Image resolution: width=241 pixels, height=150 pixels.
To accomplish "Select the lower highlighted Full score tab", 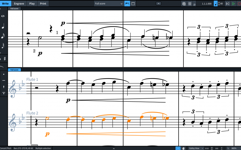I will click(x=14, y=70).
